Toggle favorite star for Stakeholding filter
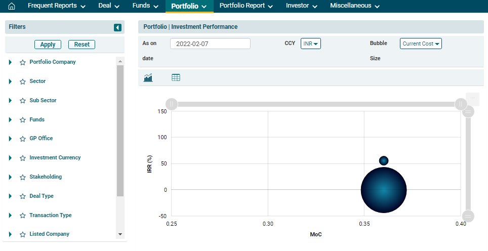This screenshot has width=488, height=251. tap(22, 177)
